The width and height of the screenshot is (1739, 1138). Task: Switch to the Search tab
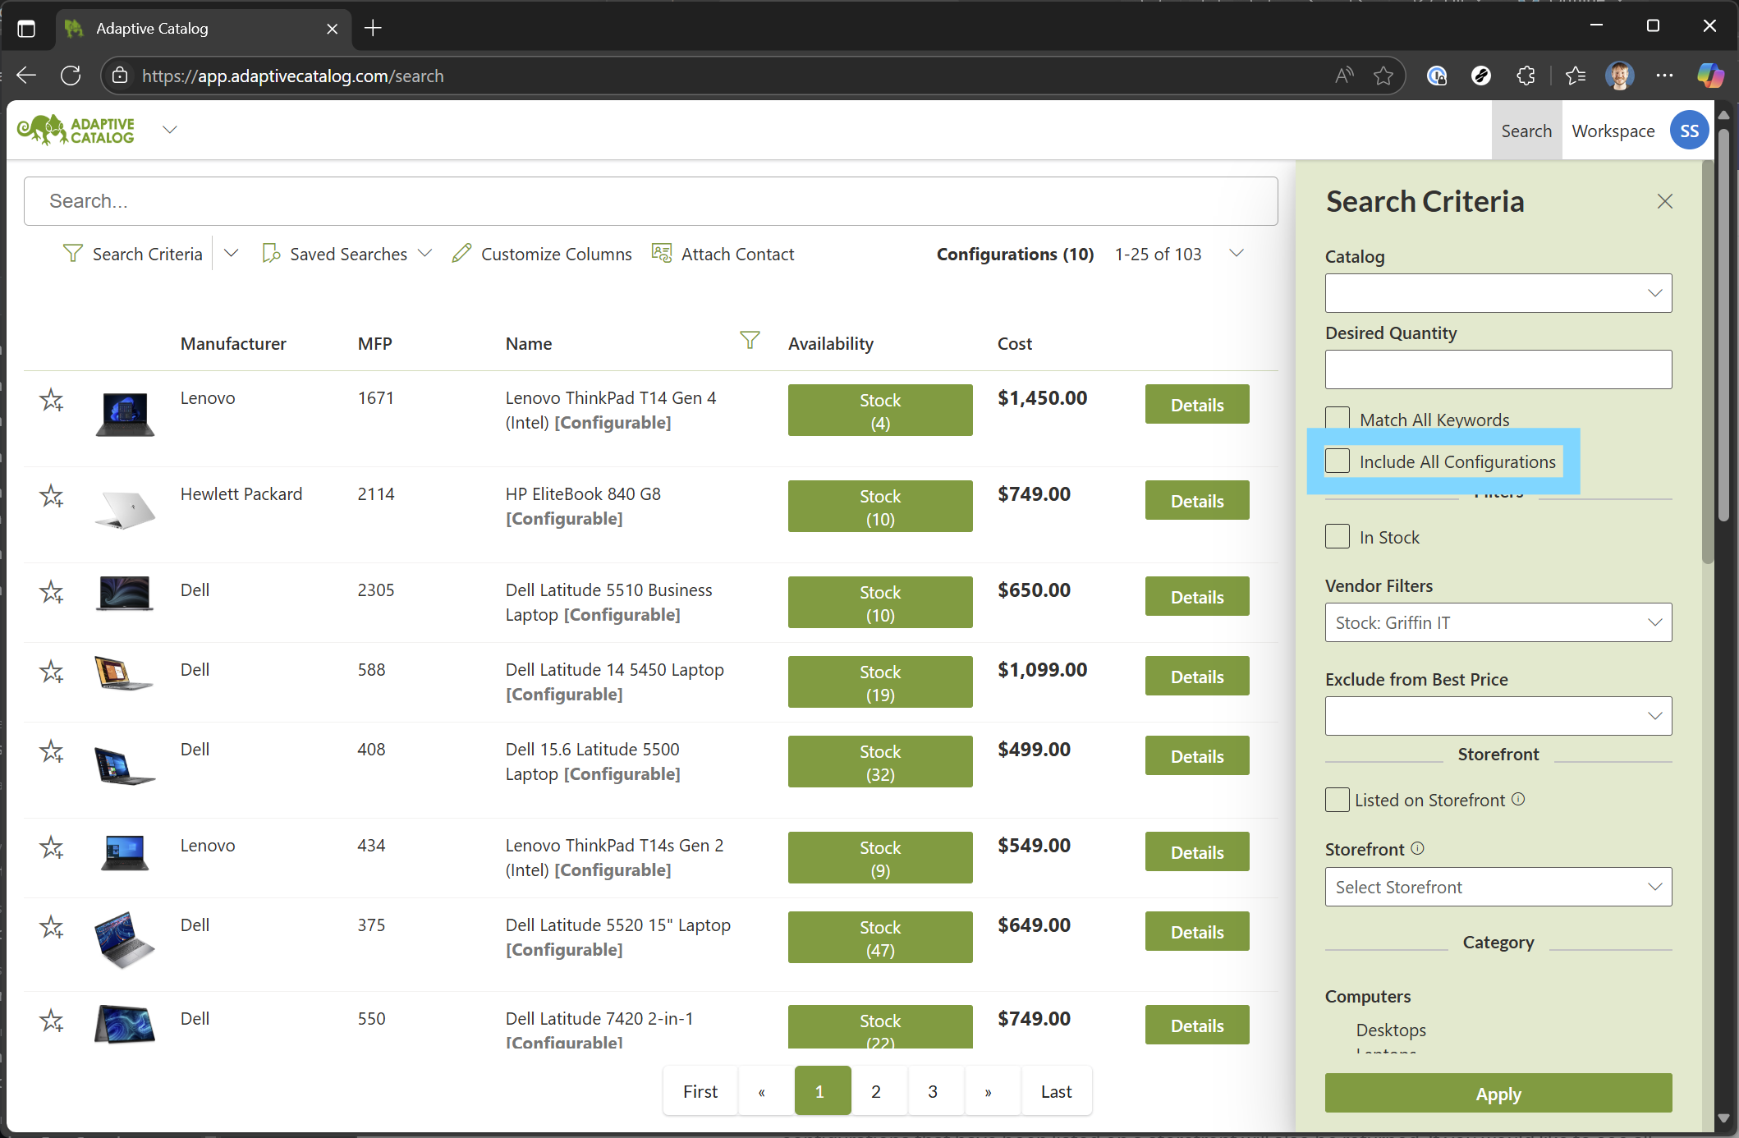(x=1526, y=131)
